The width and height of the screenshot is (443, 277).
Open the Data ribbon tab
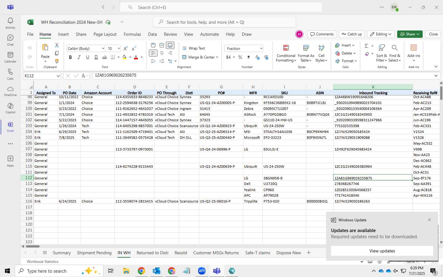click(x=152, y=34)
